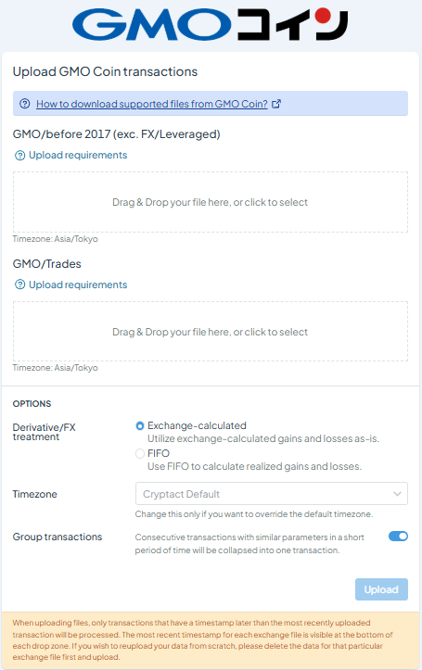
Task: Select file in GMO/before 2017 drop zone
Action: tap(211, 202)
